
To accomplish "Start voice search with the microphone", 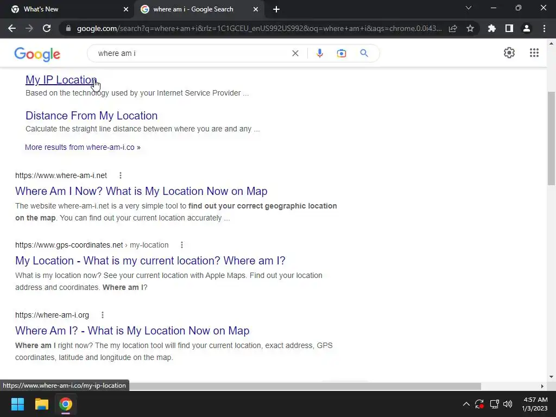I will (x=319, y=53).
